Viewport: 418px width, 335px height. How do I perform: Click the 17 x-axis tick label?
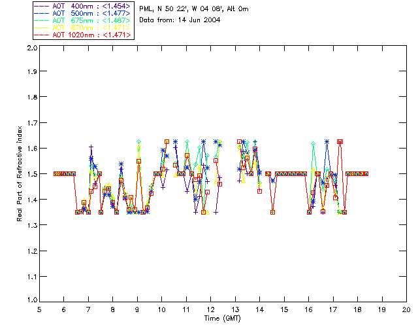tap(333, 309)
